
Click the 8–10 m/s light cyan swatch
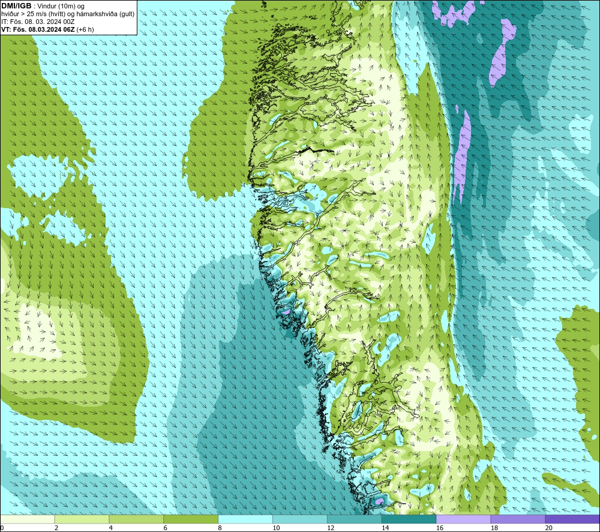[x=245, y=519]
